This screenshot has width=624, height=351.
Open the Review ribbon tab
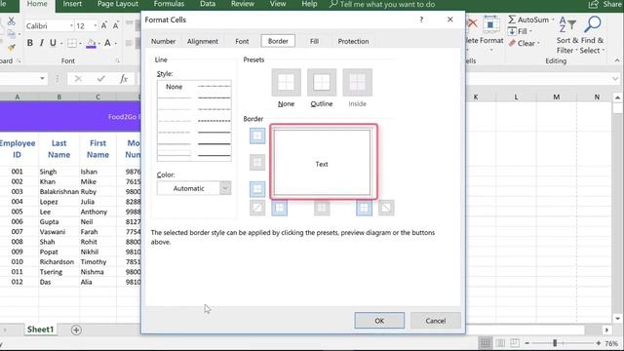[x=243, y=4]
